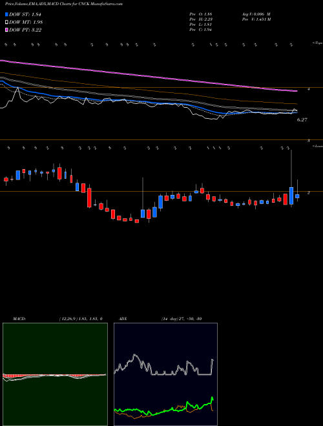Click the 'Pre H: 2.23' value

click(x=201, y=19)
